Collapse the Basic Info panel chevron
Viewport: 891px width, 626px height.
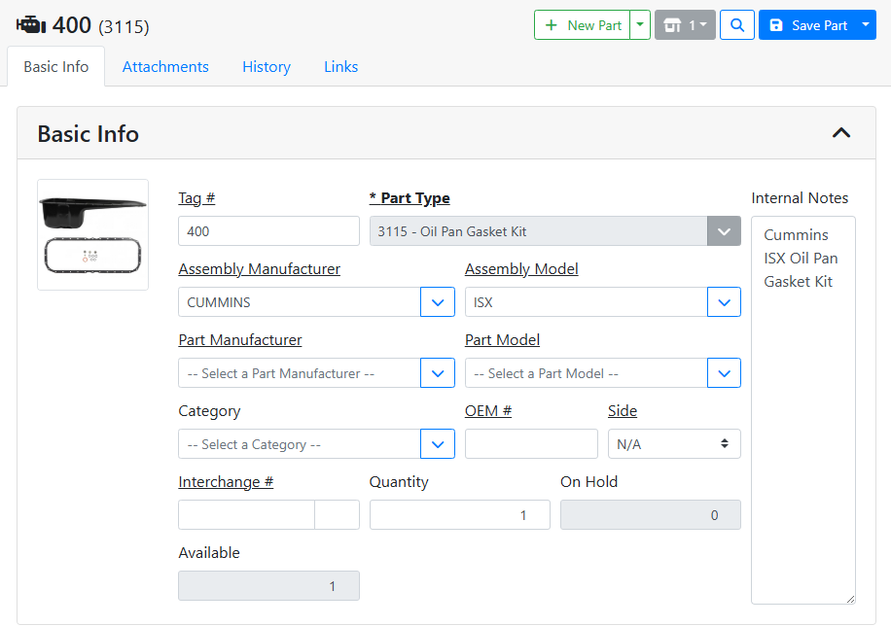[841, 133]
